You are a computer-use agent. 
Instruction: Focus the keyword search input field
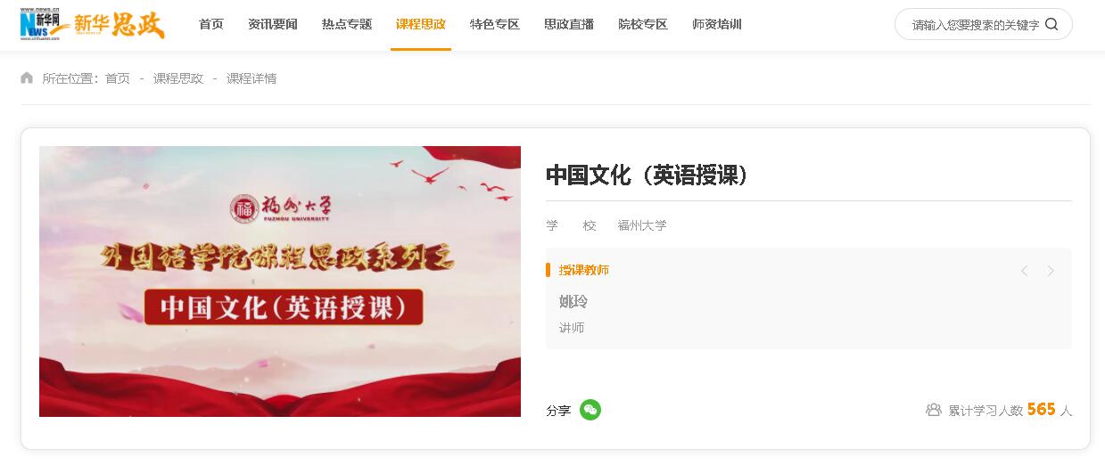click(974, 25)
